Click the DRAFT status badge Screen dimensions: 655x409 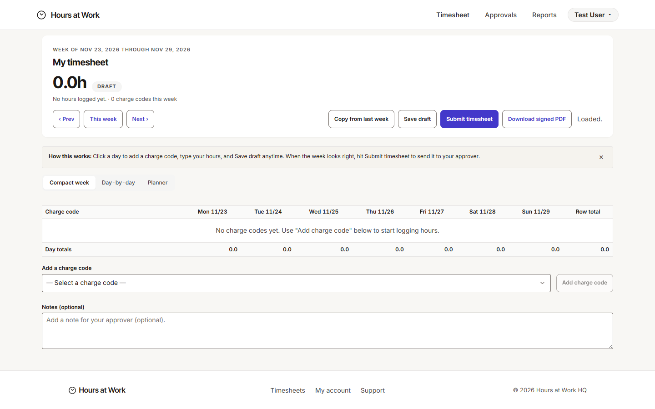pos(106,86)
